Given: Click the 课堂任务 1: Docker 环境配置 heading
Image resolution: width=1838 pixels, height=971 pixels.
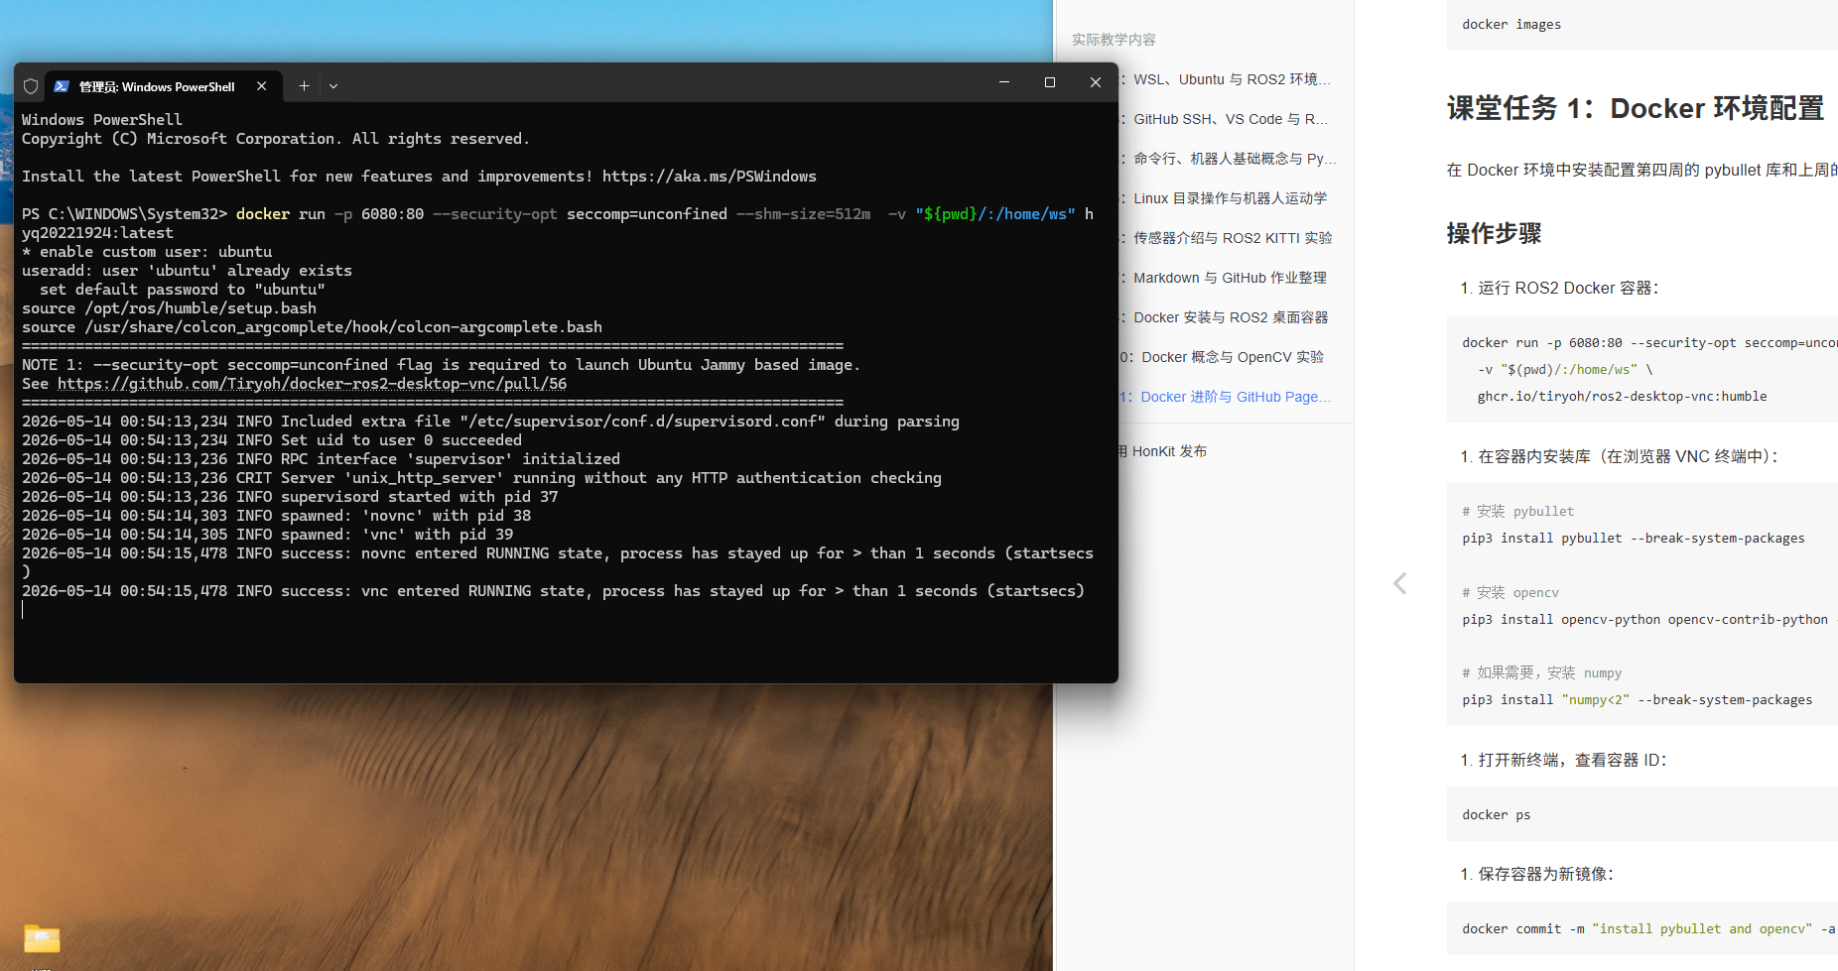Looking at the screenshot, I should [x=1635, y=108].
